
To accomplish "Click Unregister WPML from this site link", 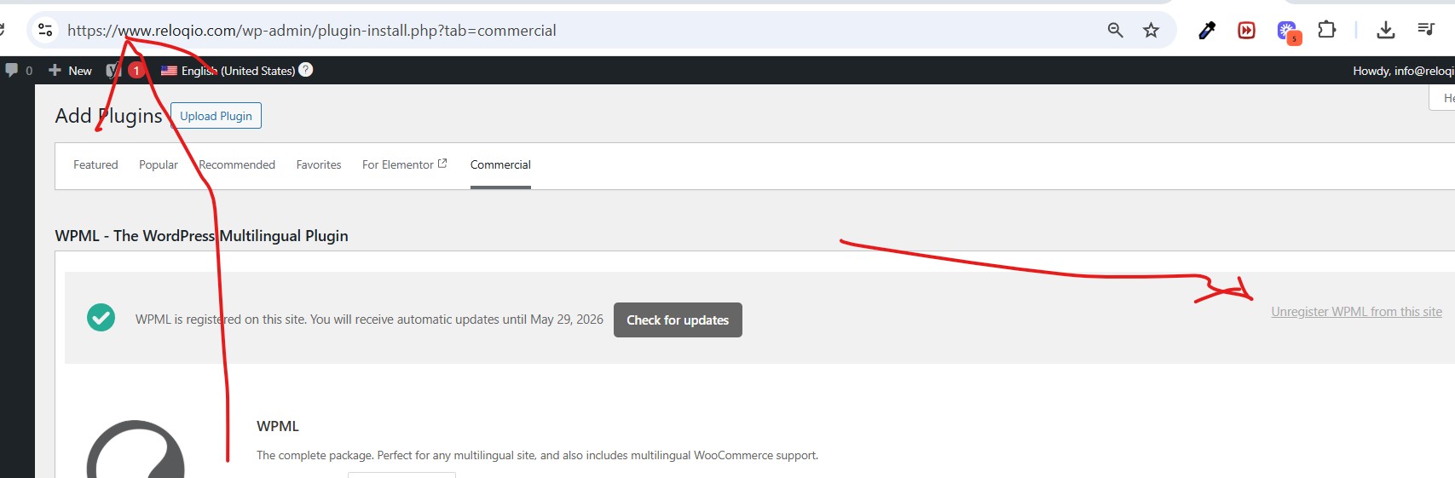I will pos(1357,312).
